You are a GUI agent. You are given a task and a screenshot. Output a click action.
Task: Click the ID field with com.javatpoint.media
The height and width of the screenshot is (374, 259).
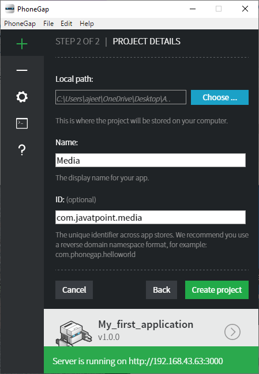pyautogui.click(x=151, y=217)
